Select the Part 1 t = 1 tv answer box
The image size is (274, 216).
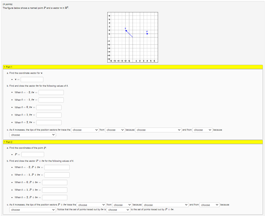[x=49, y=115]
